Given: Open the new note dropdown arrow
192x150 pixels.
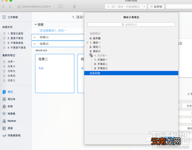Looking at the screenshot, I should pyautogui.click(x=144, y=7).
